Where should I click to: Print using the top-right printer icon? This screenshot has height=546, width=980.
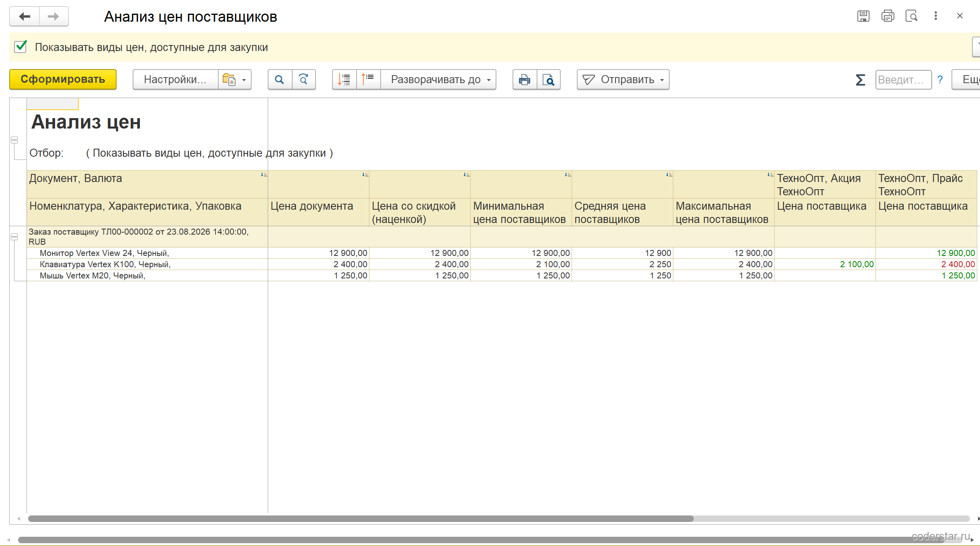click(x=888, y=16)
